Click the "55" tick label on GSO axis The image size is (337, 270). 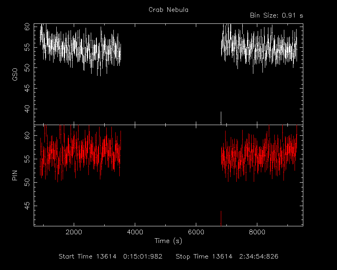[x=27, y=47]
